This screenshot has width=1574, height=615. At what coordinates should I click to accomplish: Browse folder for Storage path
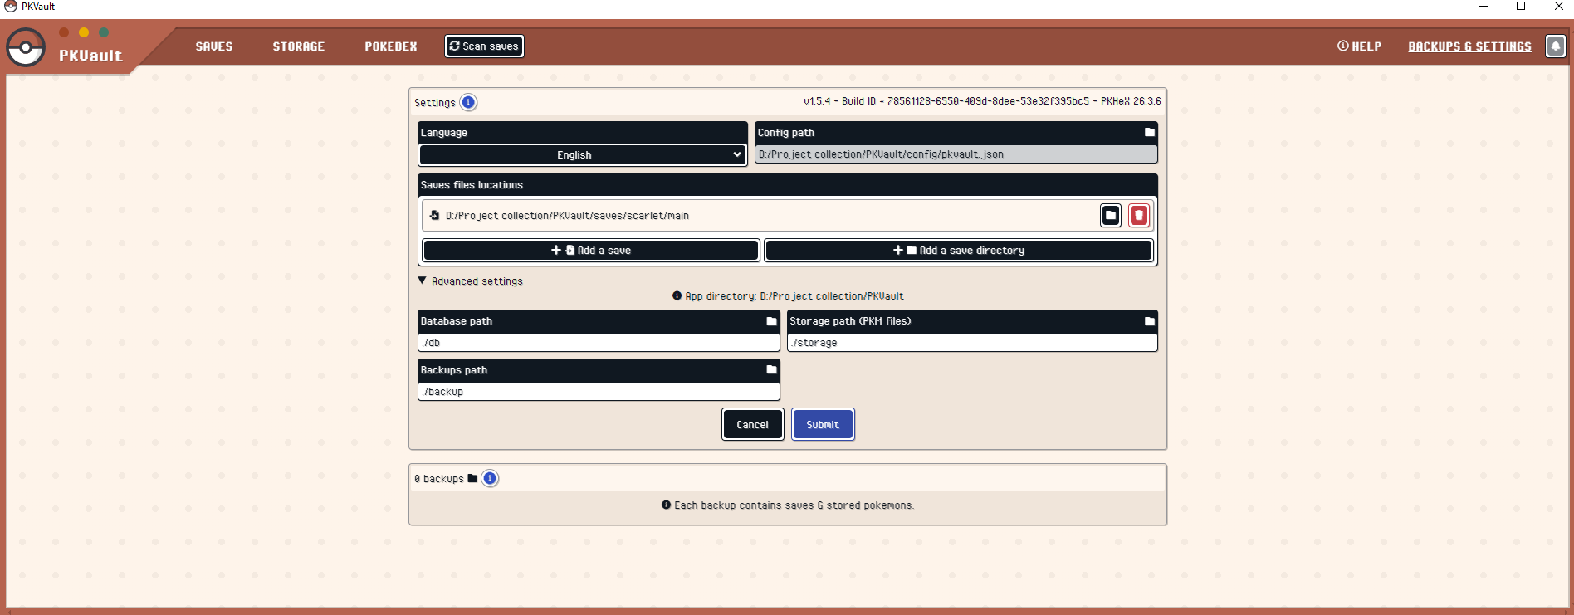click(x=1149, y=321)
